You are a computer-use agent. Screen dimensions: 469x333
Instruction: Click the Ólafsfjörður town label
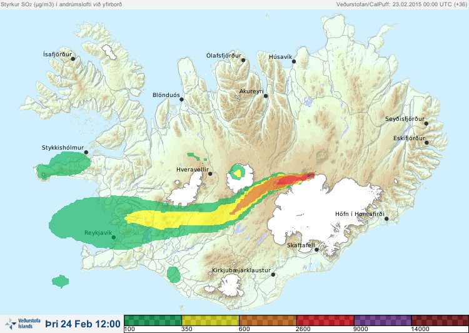coord(224,56)
